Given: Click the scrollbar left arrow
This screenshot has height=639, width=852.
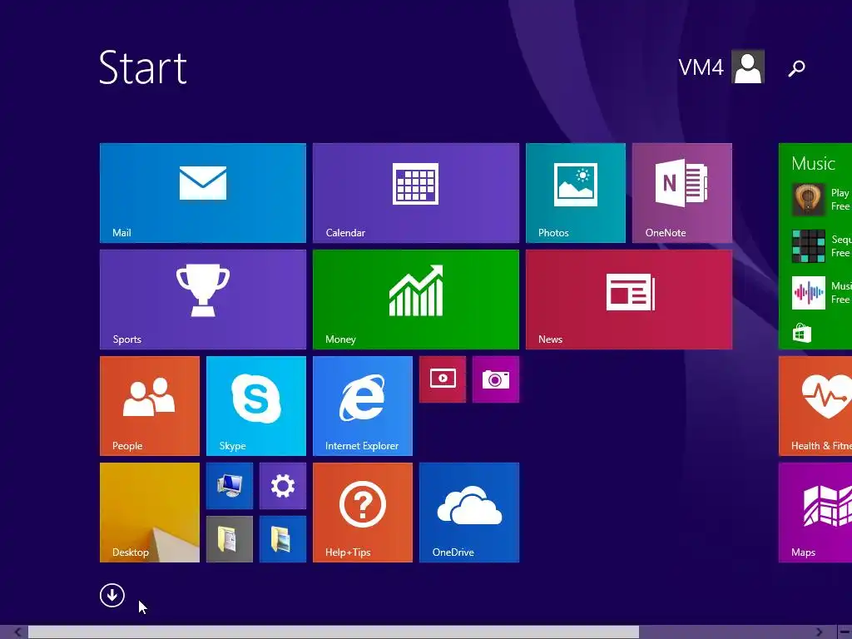Looking at the screenshot, I should [18, 632].
